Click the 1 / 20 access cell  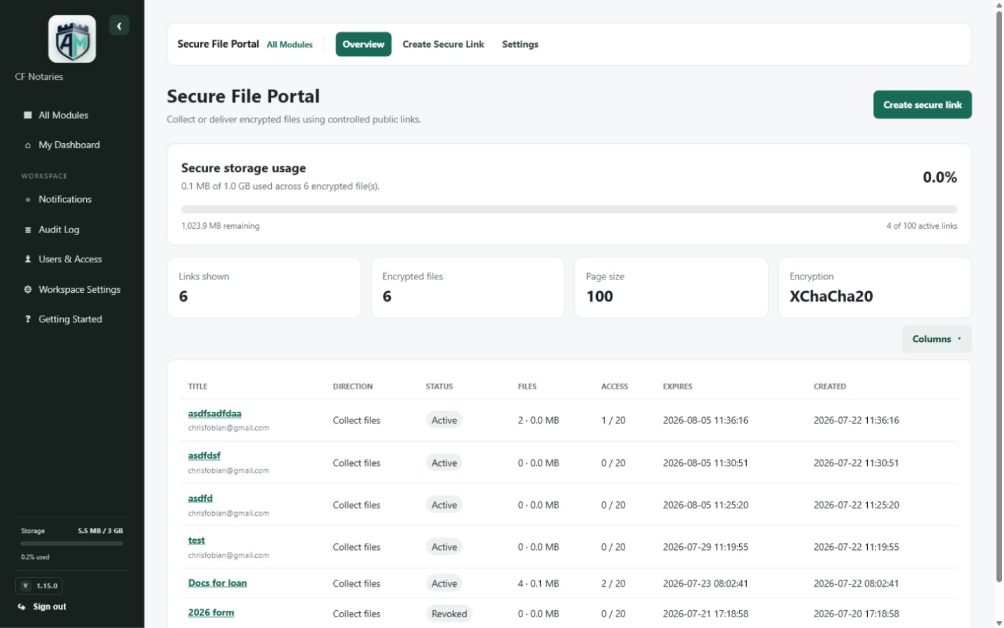pos(613,421)
